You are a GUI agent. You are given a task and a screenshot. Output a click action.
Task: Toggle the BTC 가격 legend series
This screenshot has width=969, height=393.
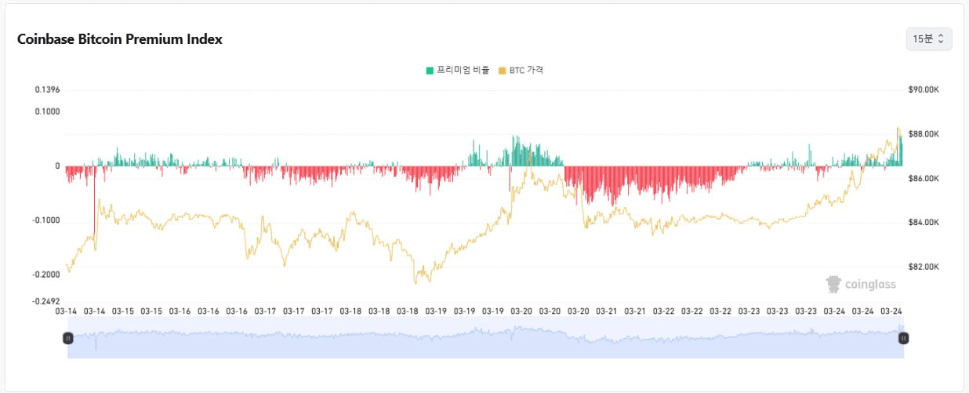pos(521,71)
